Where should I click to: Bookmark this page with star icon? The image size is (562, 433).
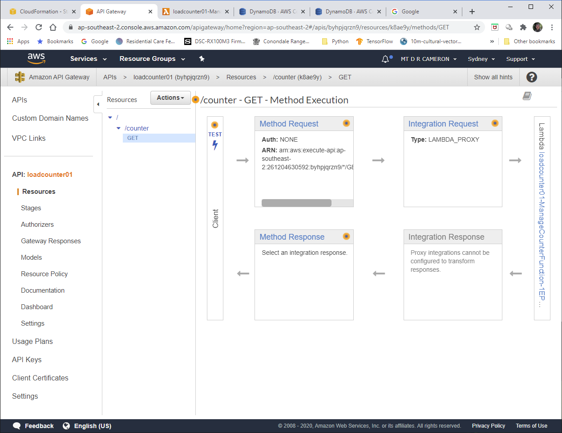477,27
